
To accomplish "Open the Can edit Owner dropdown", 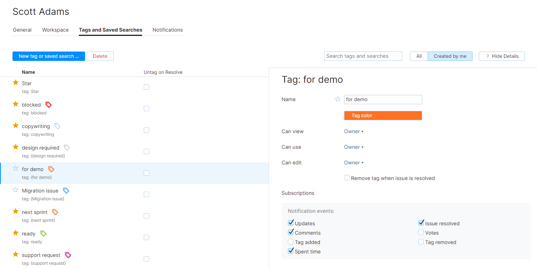I will click(x=354, y=163).
